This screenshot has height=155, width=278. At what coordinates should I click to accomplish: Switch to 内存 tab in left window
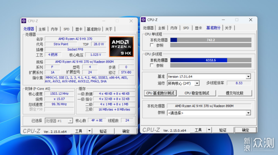pyautogui.click(x=54, y=29)
